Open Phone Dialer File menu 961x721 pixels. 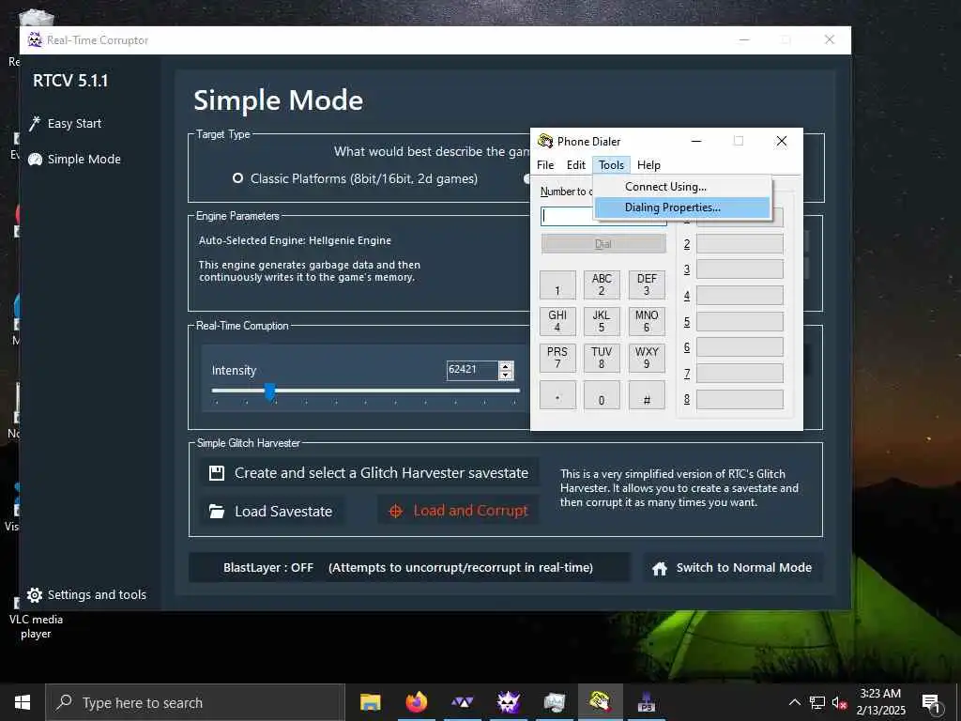click(545, 165)
